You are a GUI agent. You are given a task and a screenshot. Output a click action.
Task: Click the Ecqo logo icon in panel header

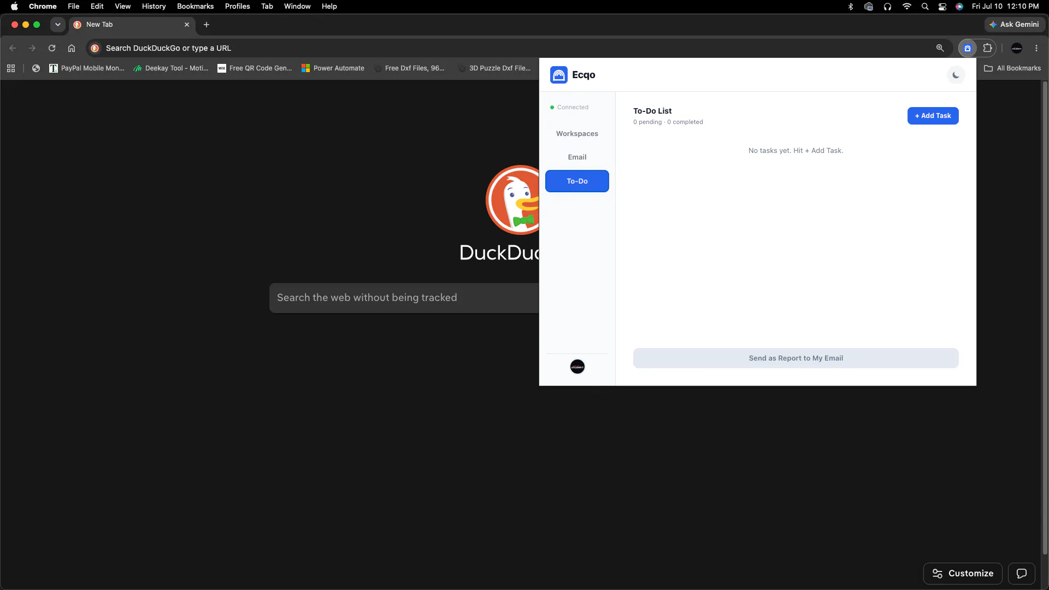pos(559,75)
